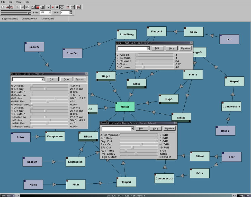Open the View menu
This screenshot has height=197, width=251.
pos(18,2)
